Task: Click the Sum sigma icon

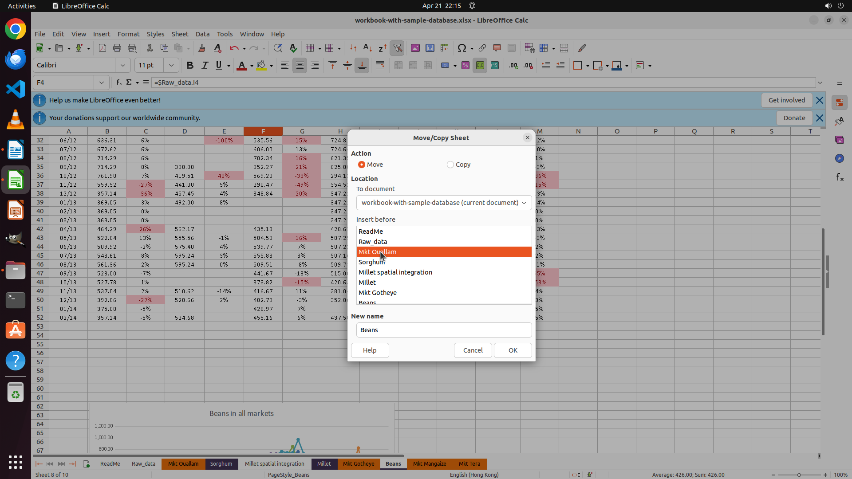Action: (129, 82)
